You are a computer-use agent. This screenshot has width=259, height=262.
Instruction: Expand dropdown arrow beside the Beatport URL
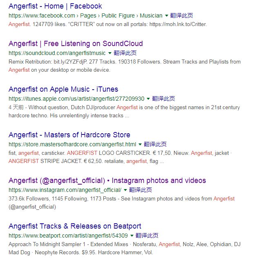click(132, 236)
